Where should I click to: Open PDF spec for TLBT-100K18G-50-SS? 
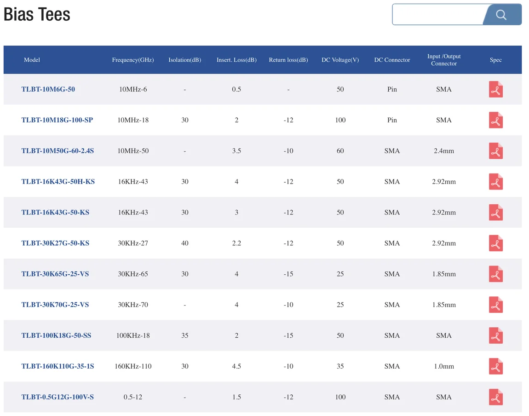pos(495,336)
